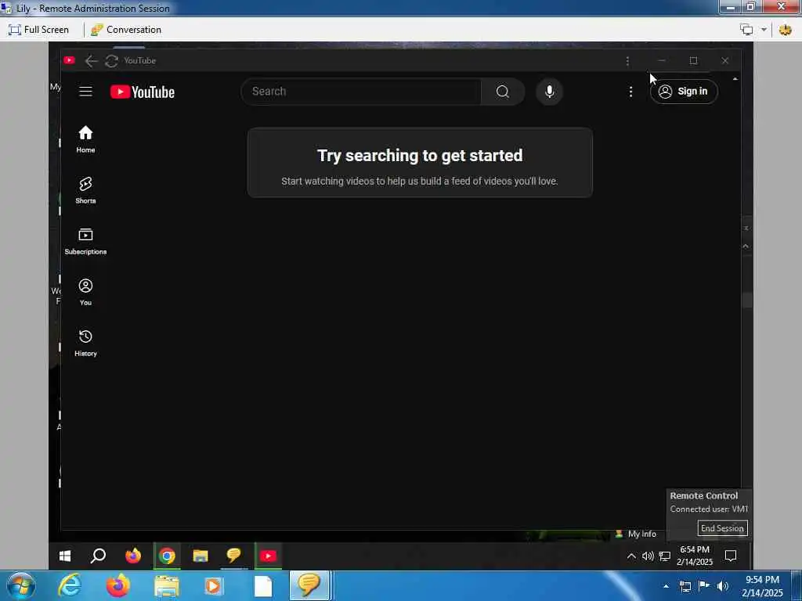This screenshot has width=802, height=601.
Task: Click remote taskbar search magnifier
Action: [98, 556]
